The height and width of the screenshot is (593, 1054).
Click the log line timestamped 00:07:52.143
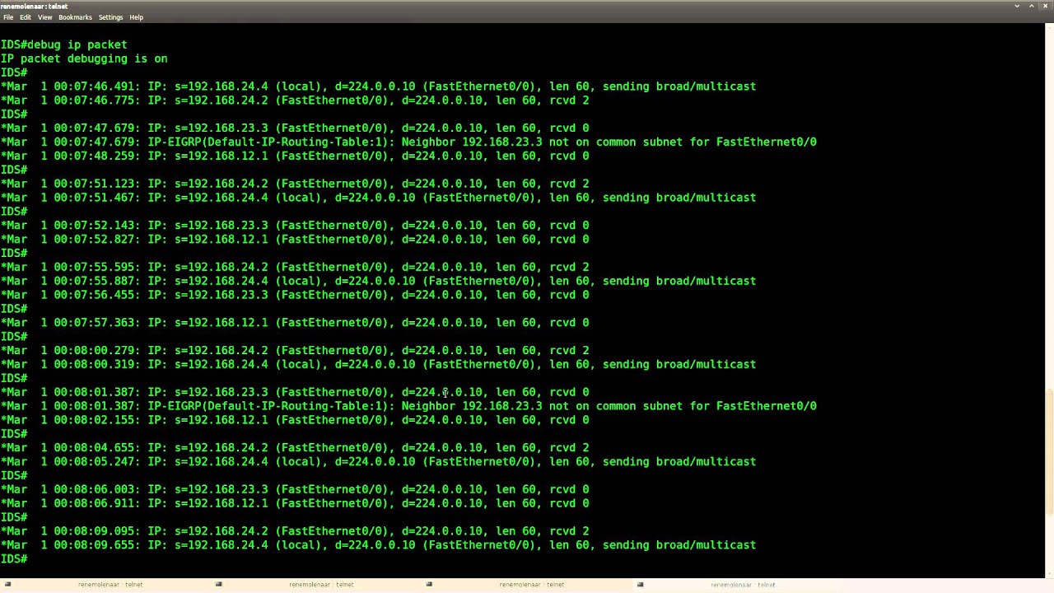click(x=295, y=225)
